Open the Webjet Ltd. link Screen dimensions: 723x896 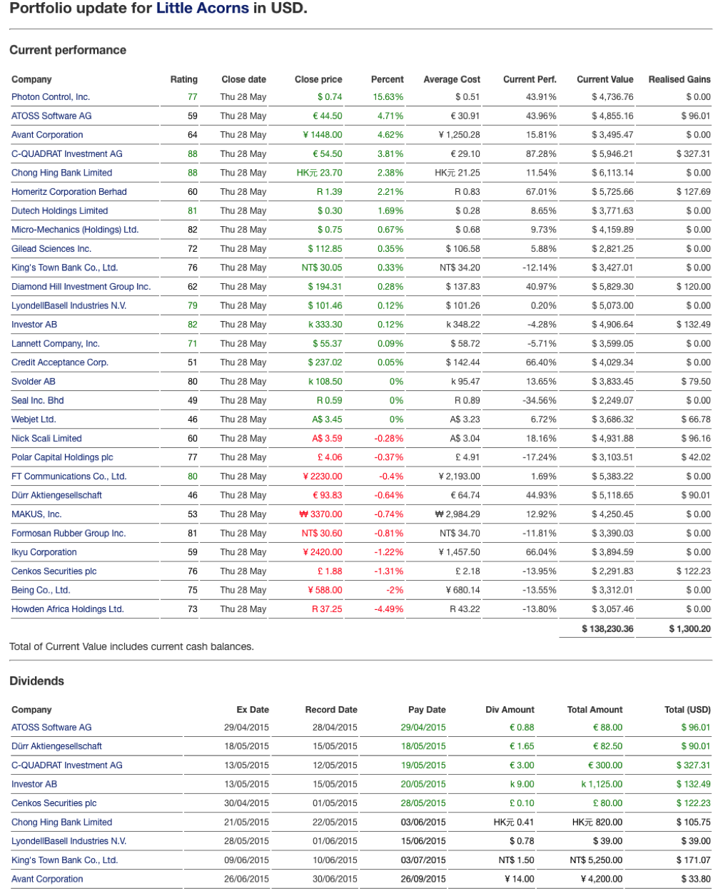click(34, 419)
